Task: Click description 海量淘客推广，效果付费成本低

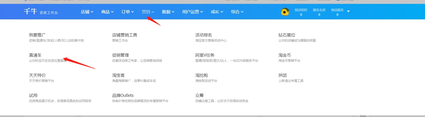Action: click(134, 81)
